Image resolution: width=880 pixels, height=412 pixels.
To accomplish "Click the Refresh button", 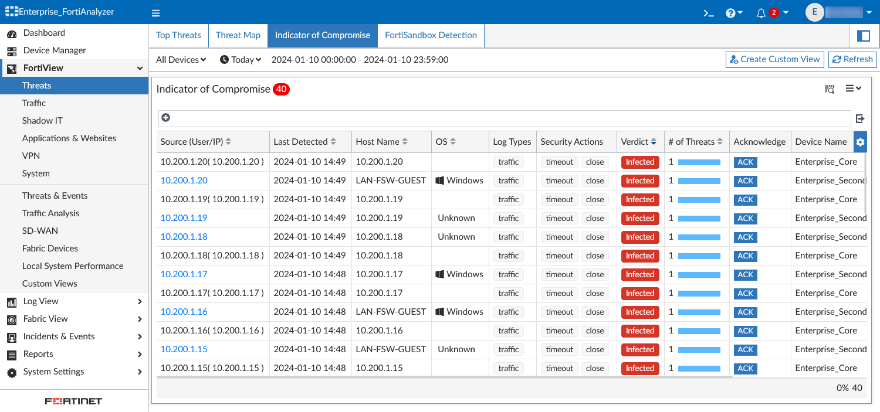I will tap(852, 59).
